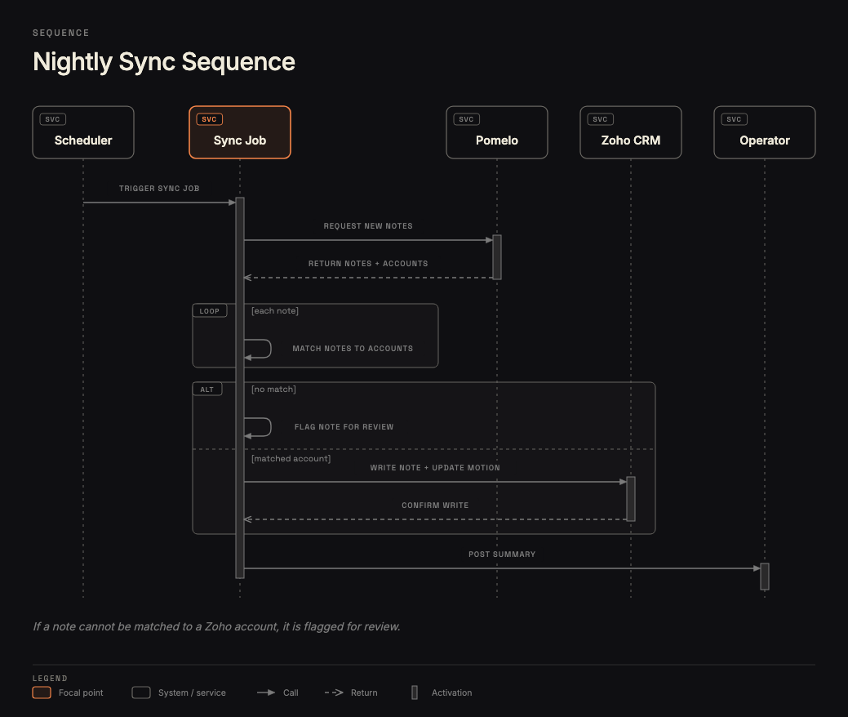Click the dashed Return arrow icon in legend

click(x=334, y=693)
